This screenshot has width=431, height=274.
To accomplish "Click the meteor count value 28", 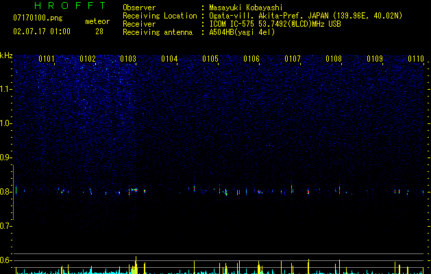I will pyautogui.click(x=99, y=32).
